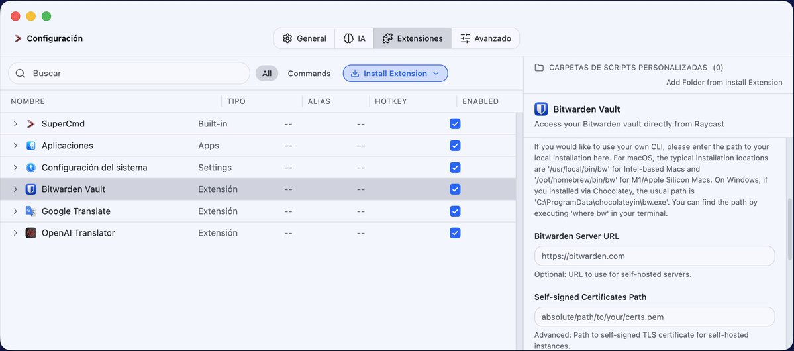This screenshot has height=351, width=794.
Task: Expand the Bitwarden Vault row chevron
Action: point(15,189)
